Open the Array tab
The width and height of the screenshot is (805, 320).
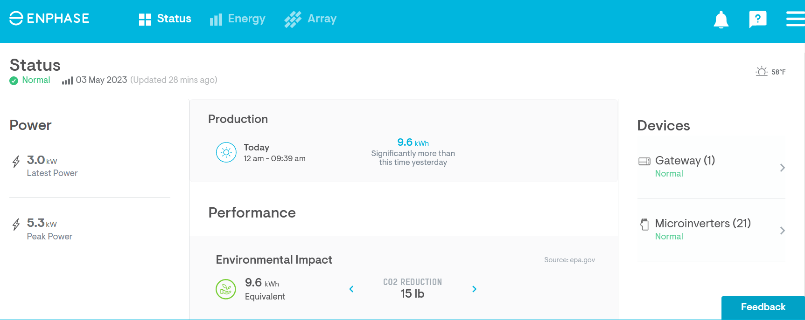point(310,19)
